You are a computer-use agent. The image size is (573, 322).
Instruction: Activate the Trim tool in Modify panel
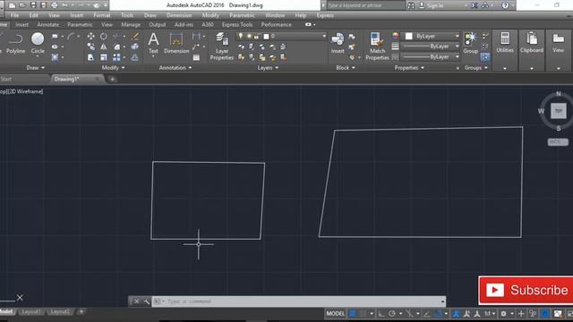tap(116, 36)
